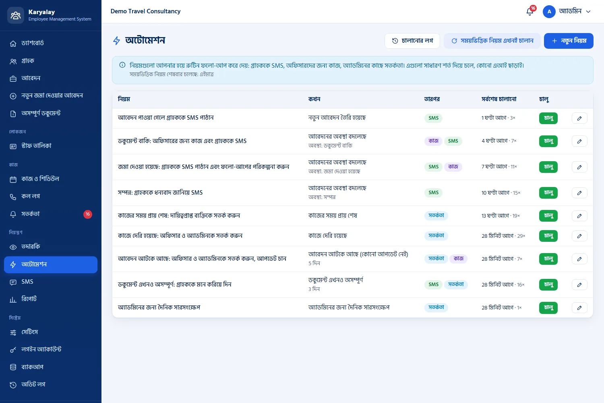Image resolution: width=604 pixels, height=403 pixels.
Task: Click সময়ভিত্তিক নিয়ম এখনই চালান button
Action: point(492,41)
